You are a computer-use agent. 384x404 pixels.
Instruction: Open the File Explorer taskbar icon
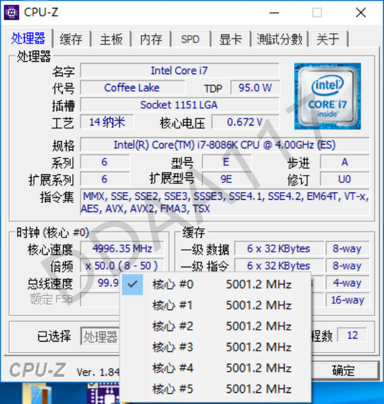[37, 394]
